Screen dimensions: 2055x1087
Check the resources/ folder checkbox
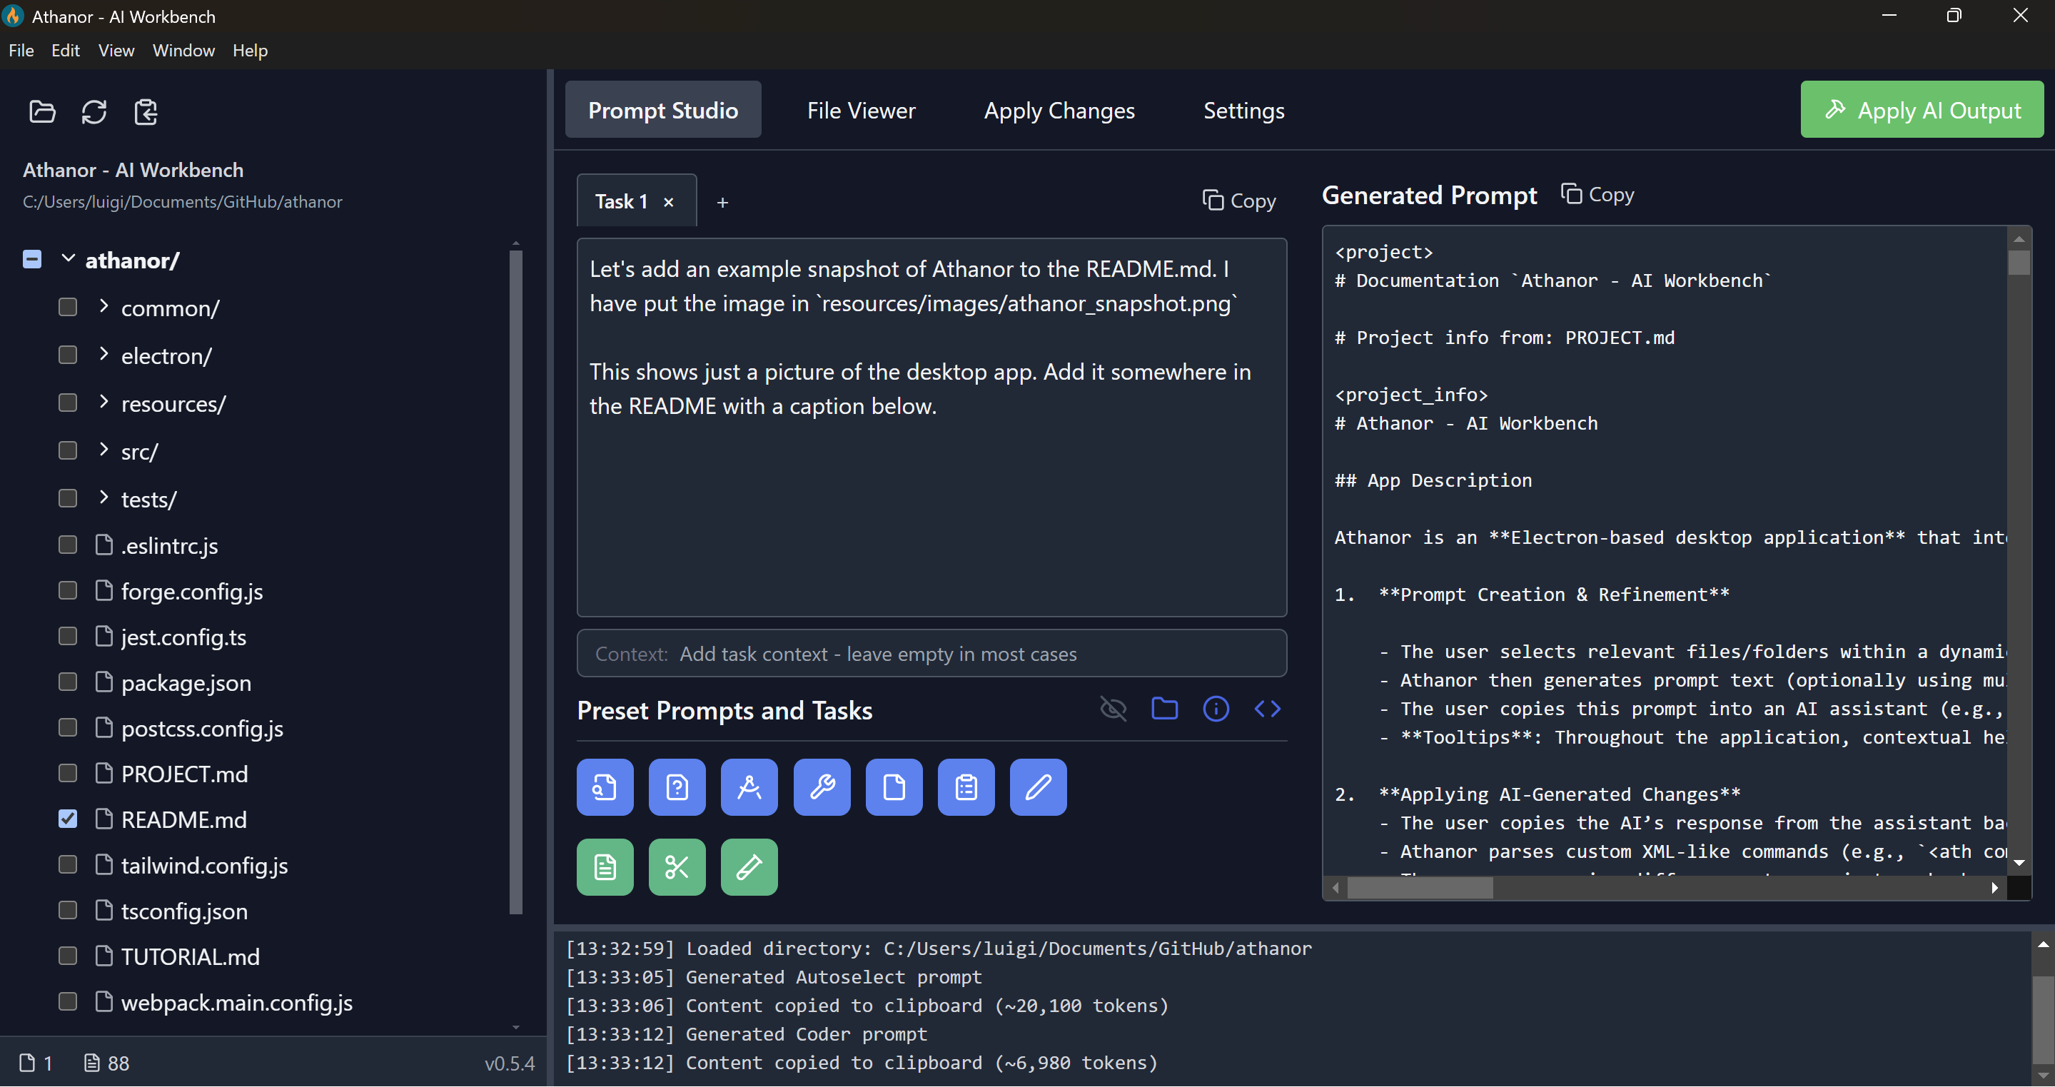click(68, 403)
